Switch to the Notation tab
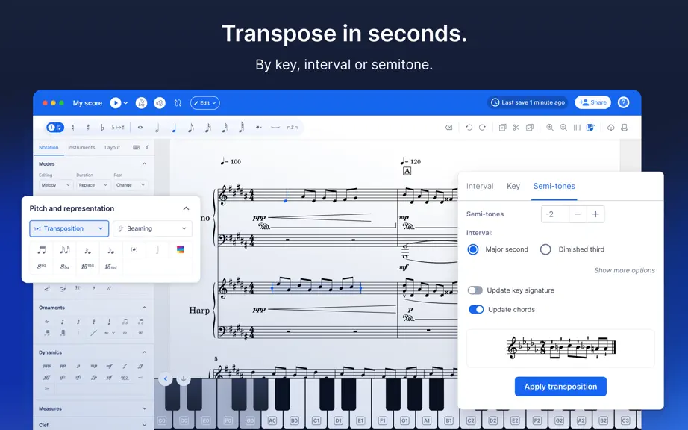The image size is (688, 430). [49, 147]
